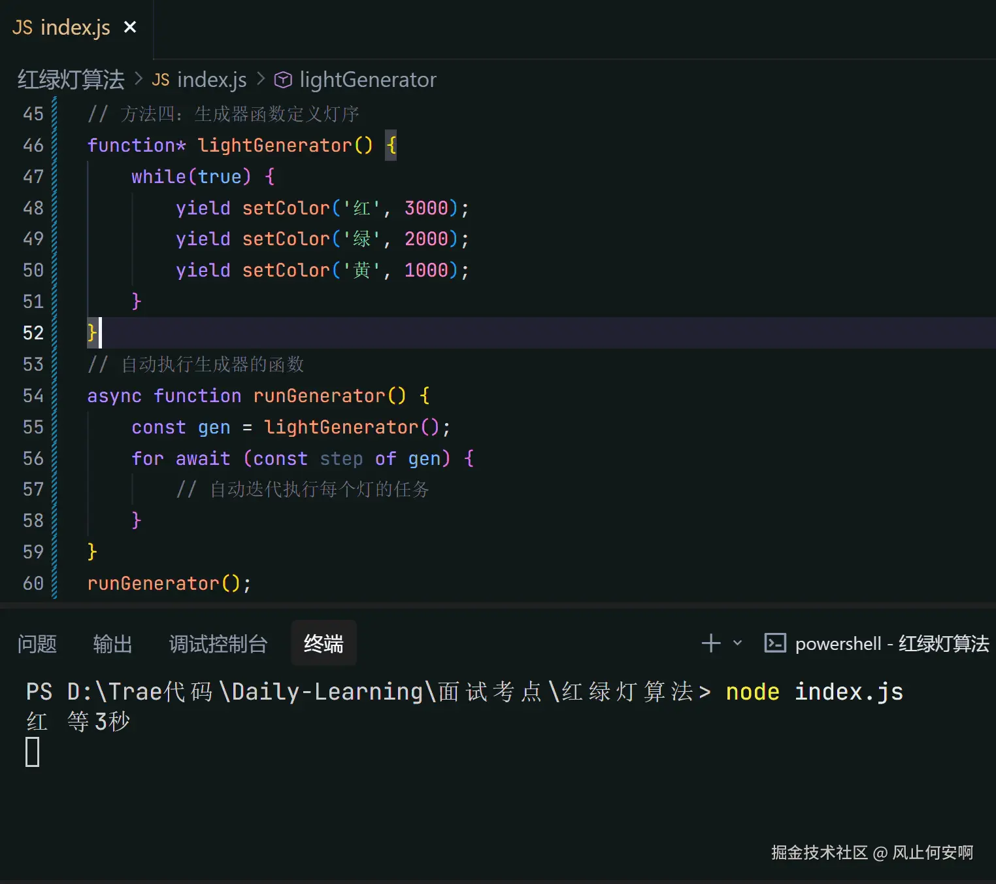Switch to the 问题 panel tab

coord(37,644)
